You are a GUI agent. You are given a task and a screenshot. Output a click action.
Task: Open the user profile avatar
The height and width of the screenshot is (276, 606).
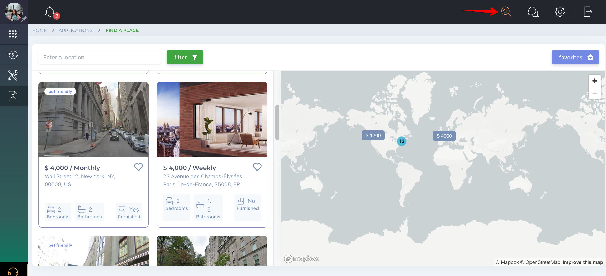14,12
